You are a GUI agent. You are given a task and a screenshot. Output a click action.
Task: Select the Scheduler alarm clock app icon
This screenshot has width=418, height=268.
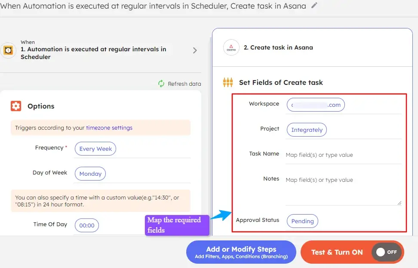point(7,50)
